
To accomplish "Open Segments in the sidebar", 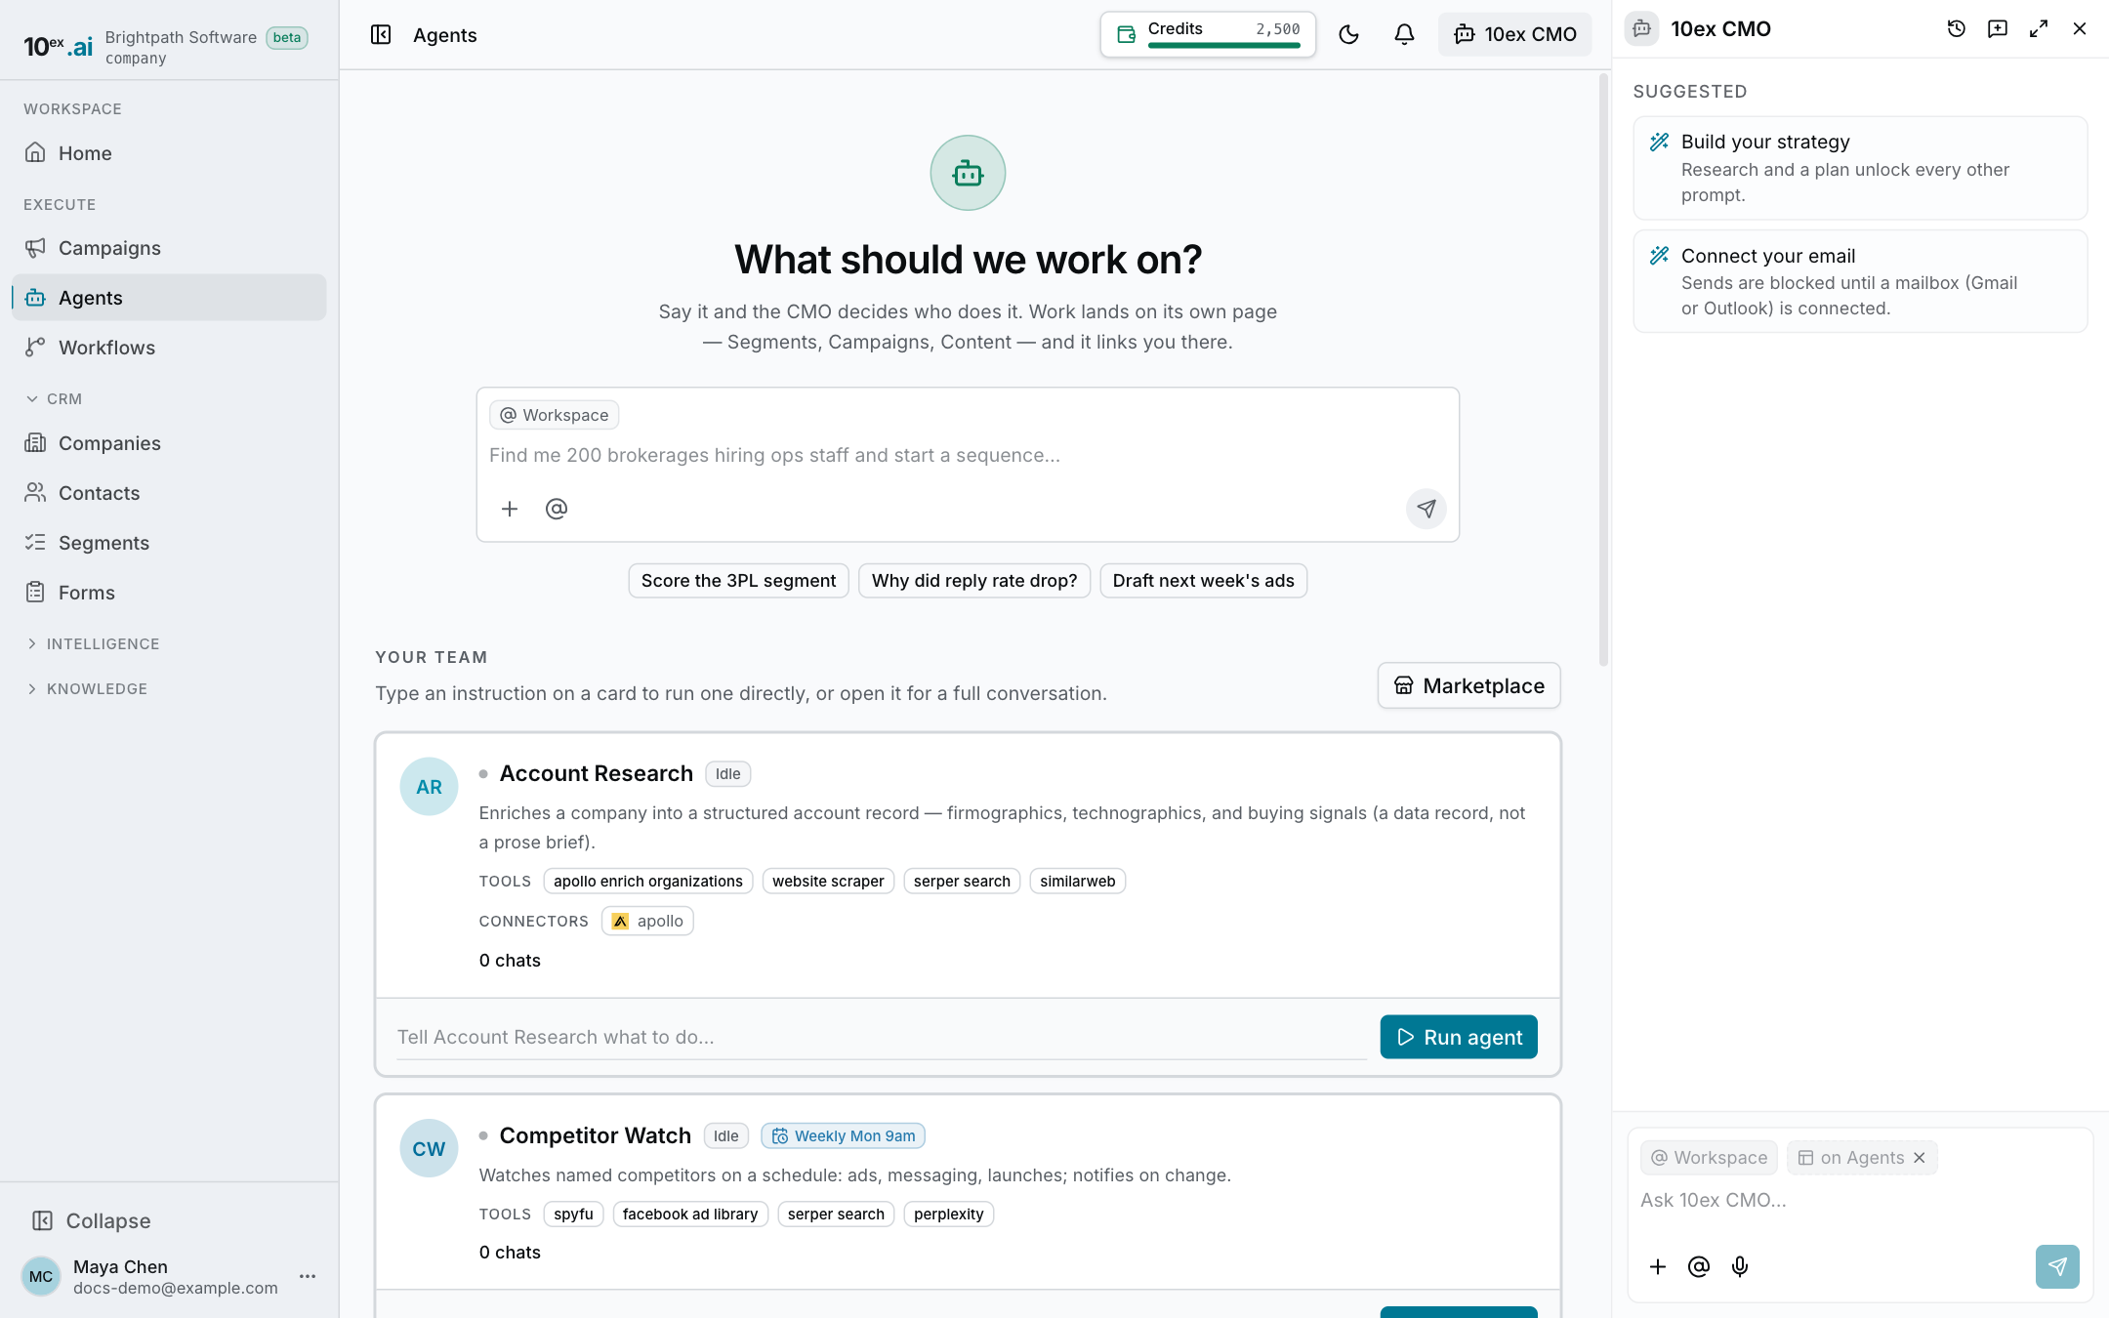I will (x=169, y=543).
